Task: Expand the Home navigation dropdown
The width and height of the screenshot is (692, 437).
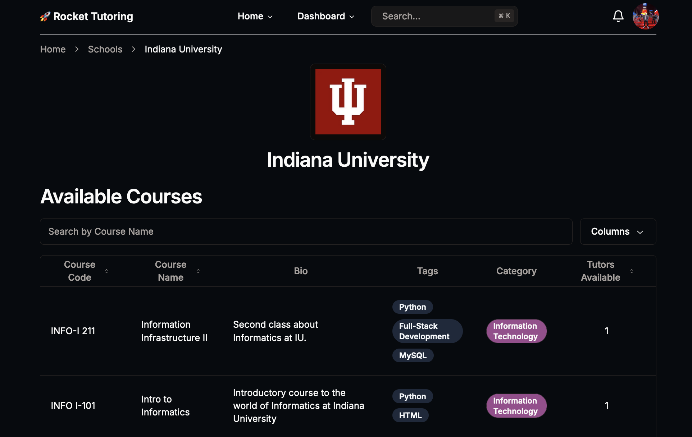Action: coord(255,16)
